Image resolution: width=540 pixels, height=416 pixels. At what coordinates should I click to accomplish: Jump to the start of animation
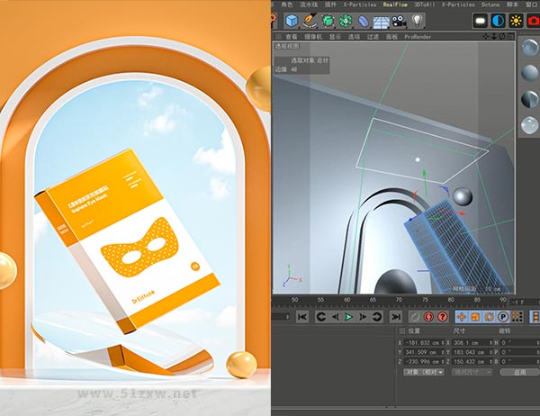coord(302,317)
